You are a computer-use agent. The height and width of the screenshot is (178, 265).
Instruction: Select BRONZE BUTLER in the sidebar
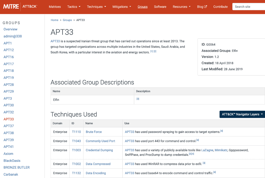tap(17, 167)
